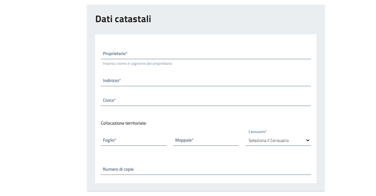Click the small "Censuario*" label above dropdown
The height and width of the screenshot is (196, 376).
tap(258, 132)
